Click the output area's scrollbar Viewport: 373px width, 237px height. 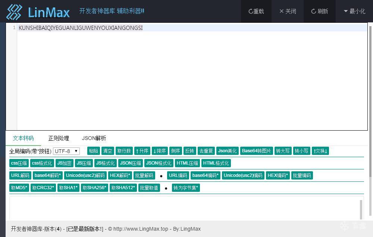coord(361,209)
